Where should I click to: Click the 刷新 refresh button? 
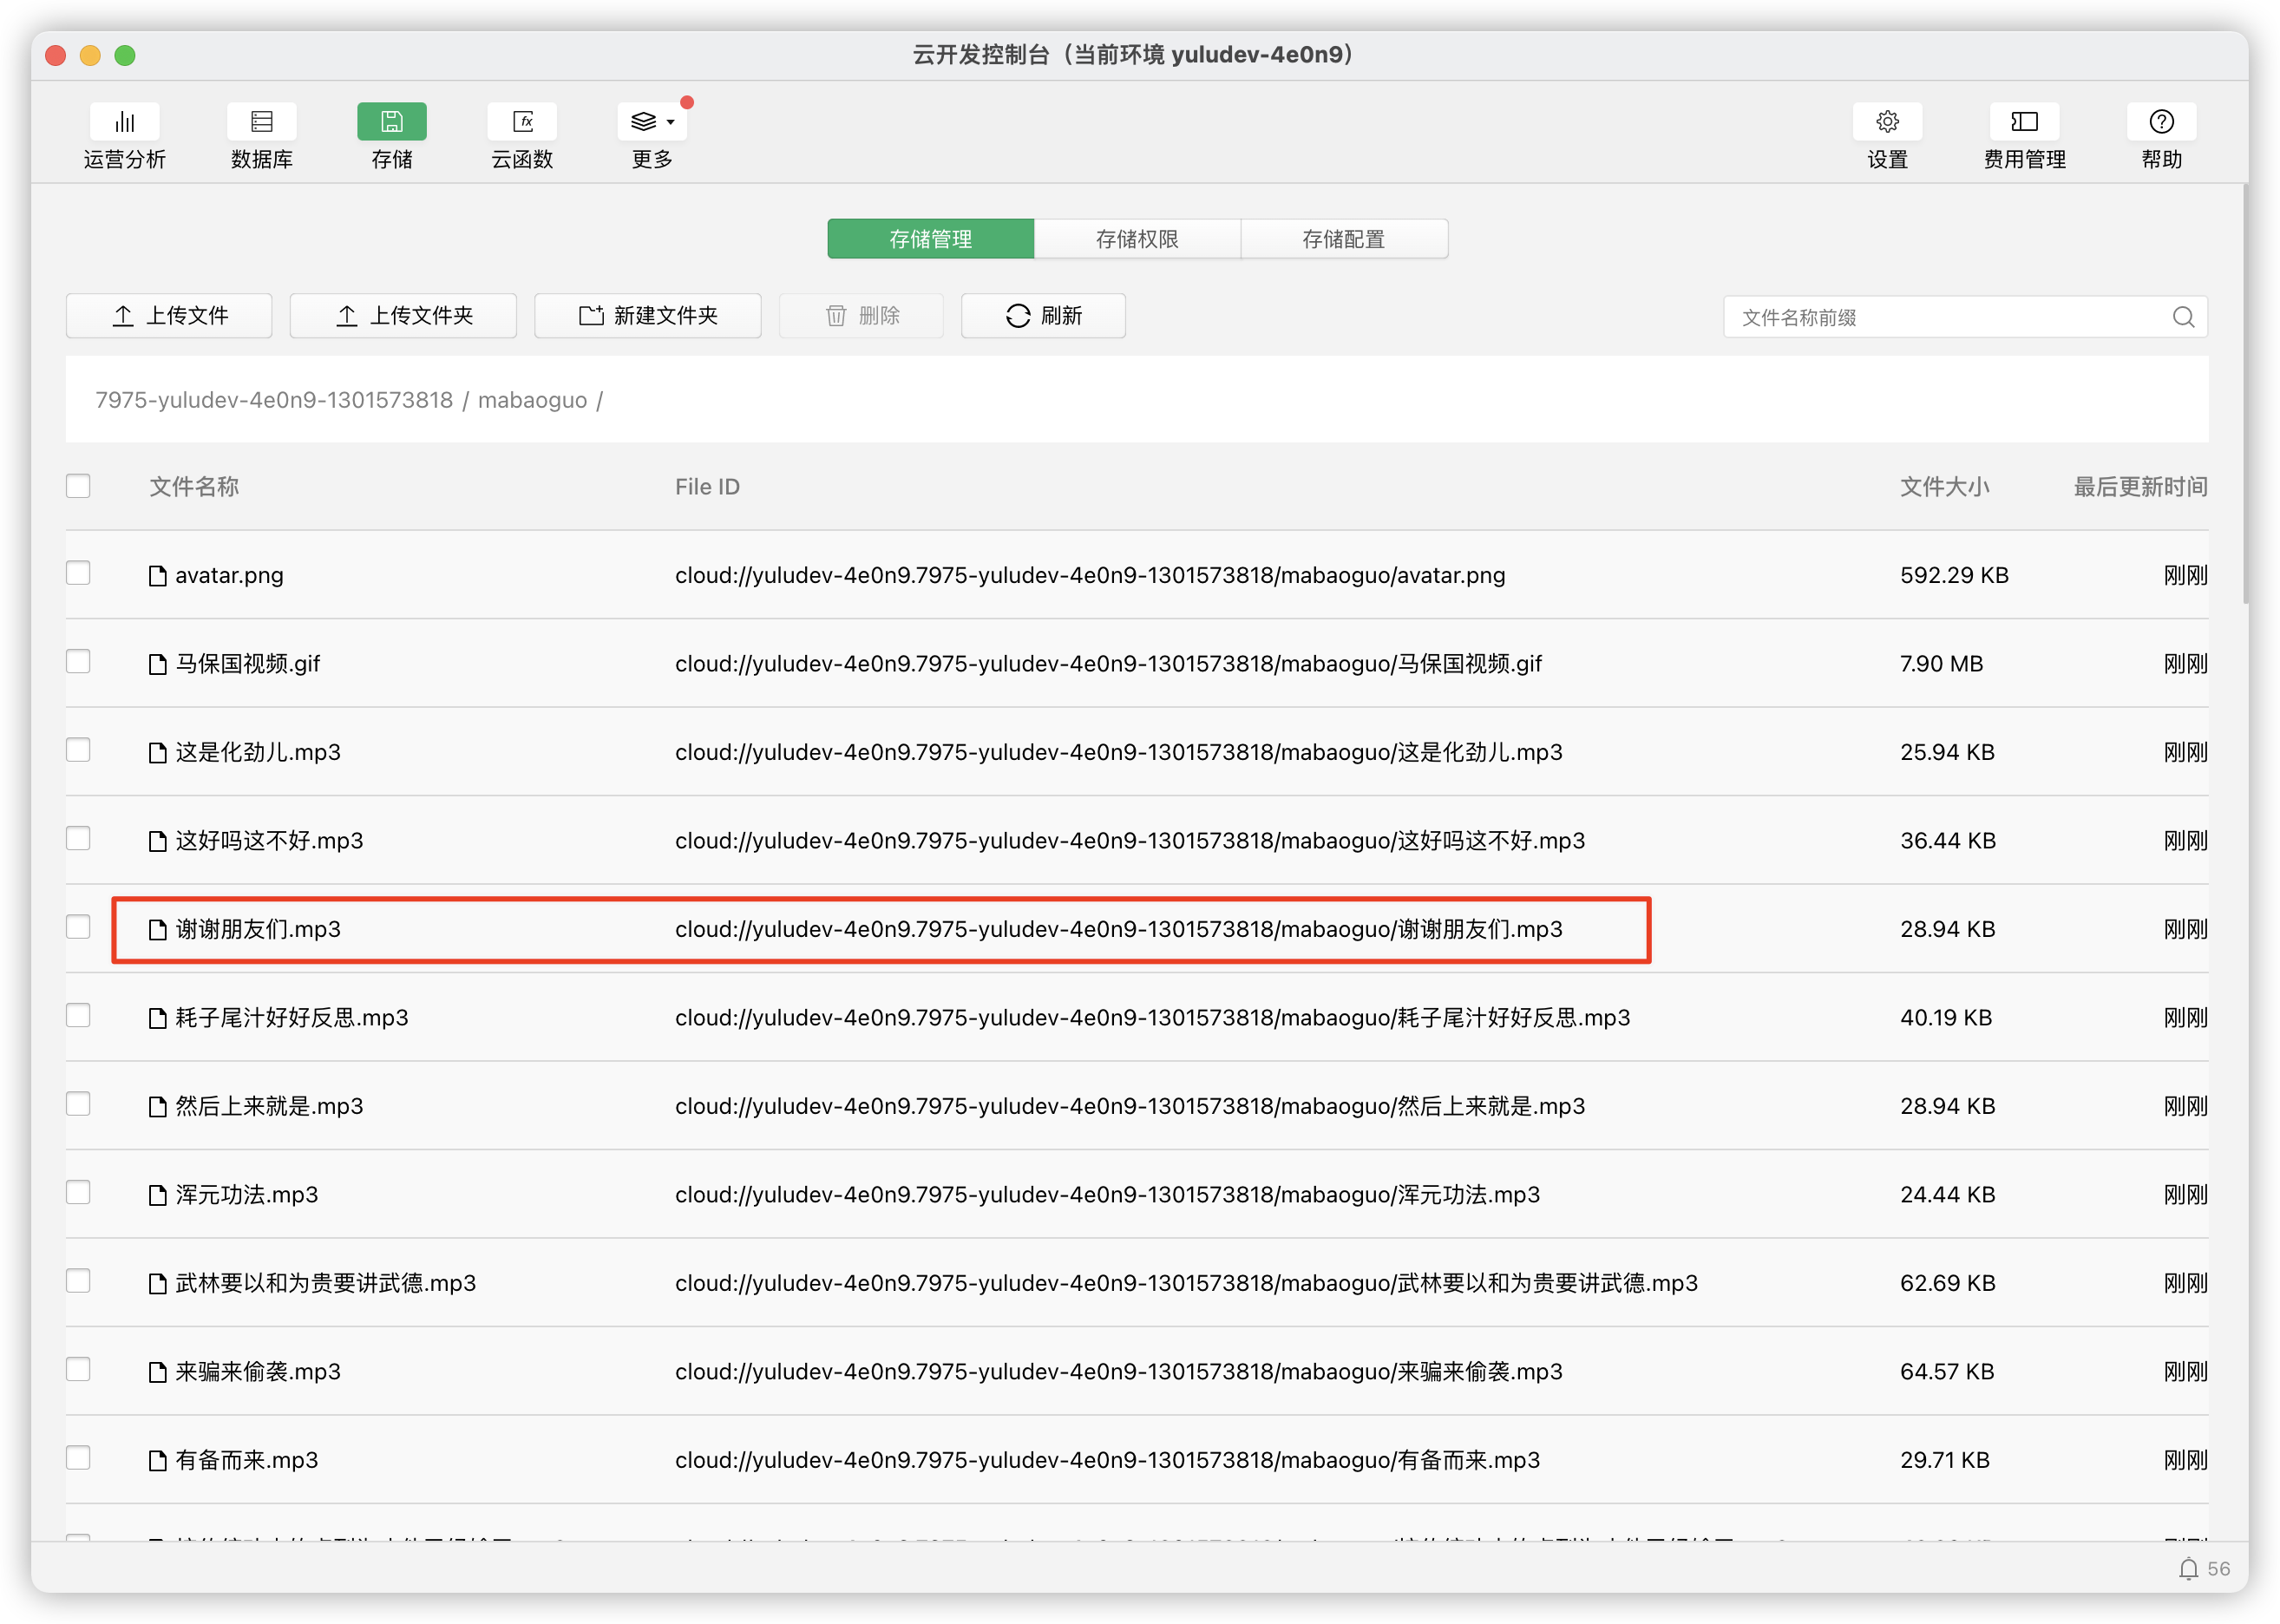pos(1043,316)
